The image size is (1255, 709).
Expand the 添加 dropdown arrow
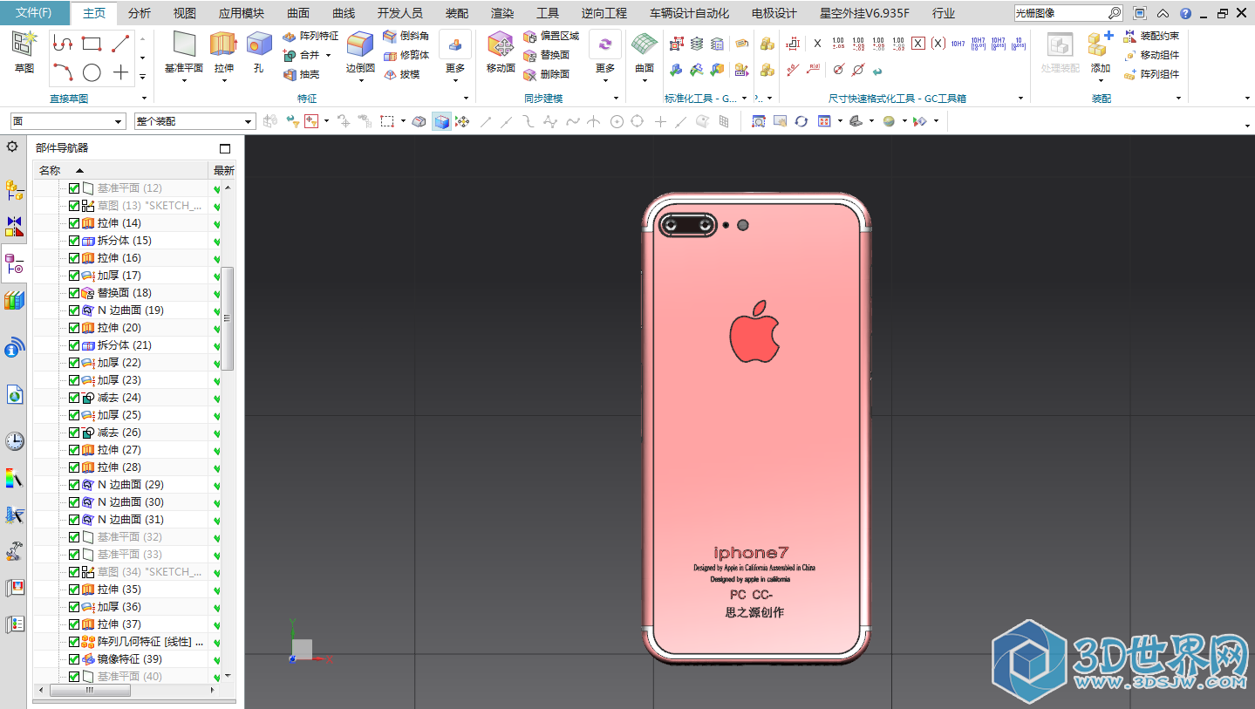click(1101, 81)
